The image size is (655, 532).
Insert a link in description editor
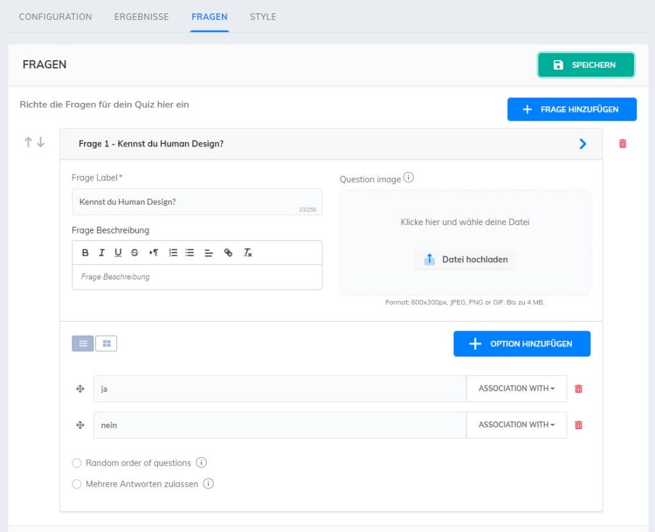click(228, 253)
